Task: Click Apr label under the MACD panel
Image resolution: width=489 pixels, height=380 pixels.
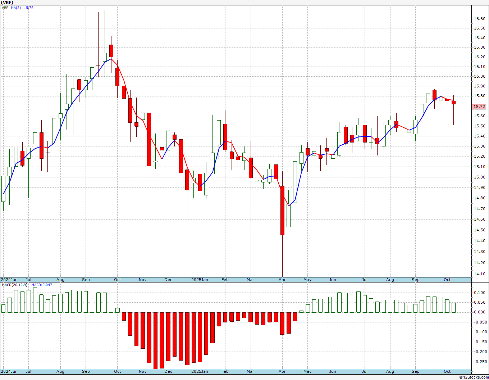Action: pyautogui.click(x=282, y=371)
